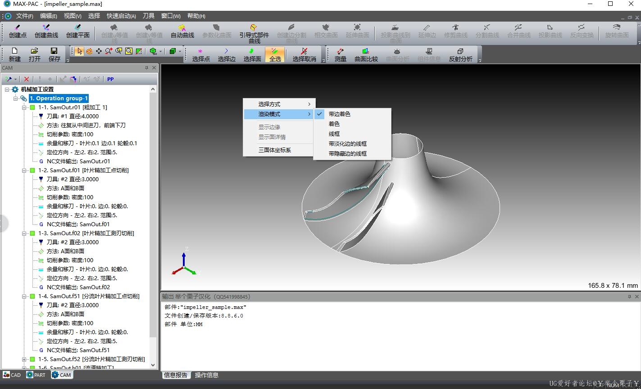Activate Select Face (选择面) mode
This screenshot has height=389, width=641.
[x=252, y=55]
